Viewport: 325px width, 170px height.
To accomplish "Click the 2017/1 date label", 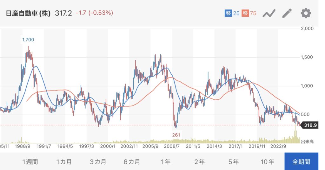I will (x=236, y=147).
